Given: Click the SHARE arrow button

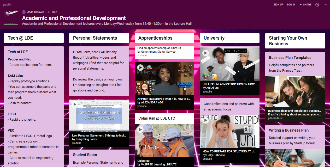Looking at the screenshot, I should click(x=305, y=5).
